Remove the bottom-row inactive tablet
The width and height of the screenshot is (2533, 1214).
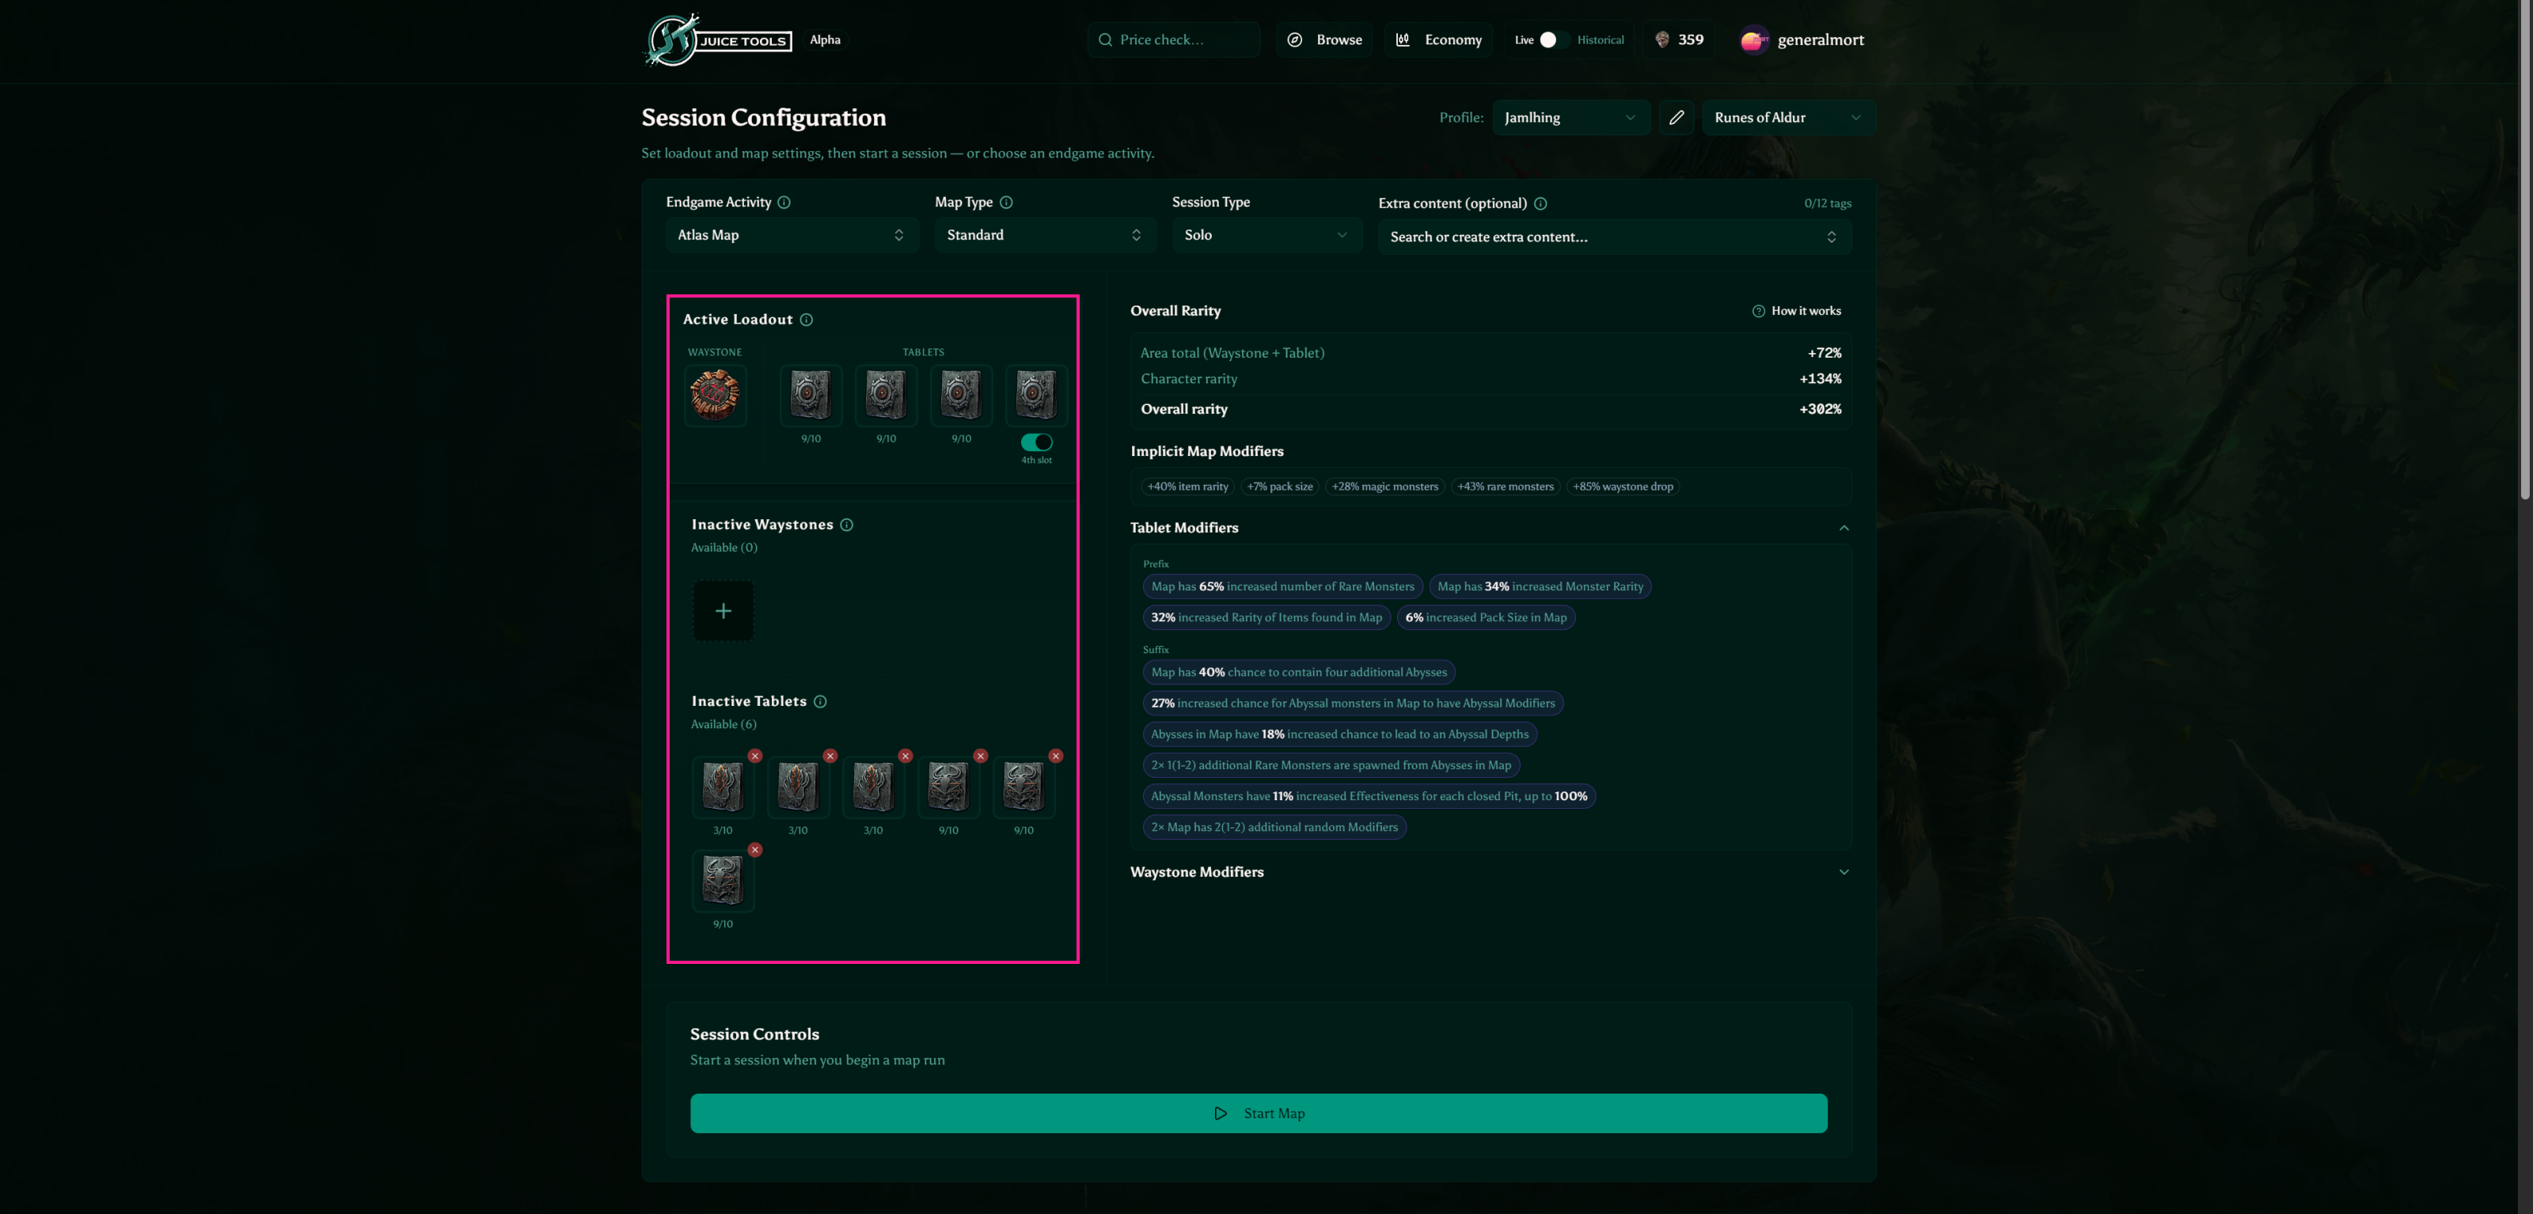tap(755, 849)
